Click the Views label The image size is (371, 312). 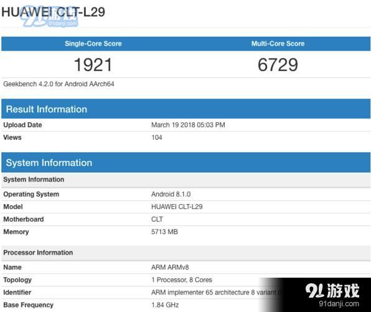12,137
